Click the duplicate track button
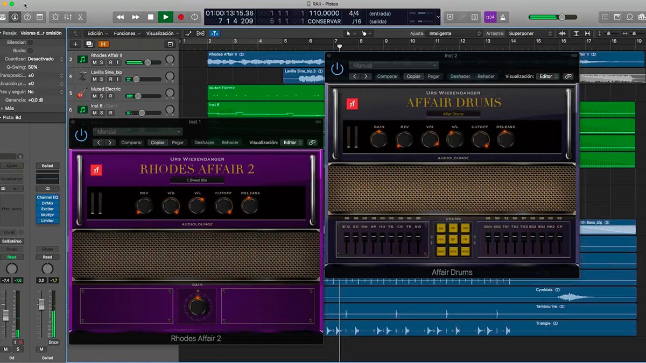 pyautogui.click(x=89, y=44)
